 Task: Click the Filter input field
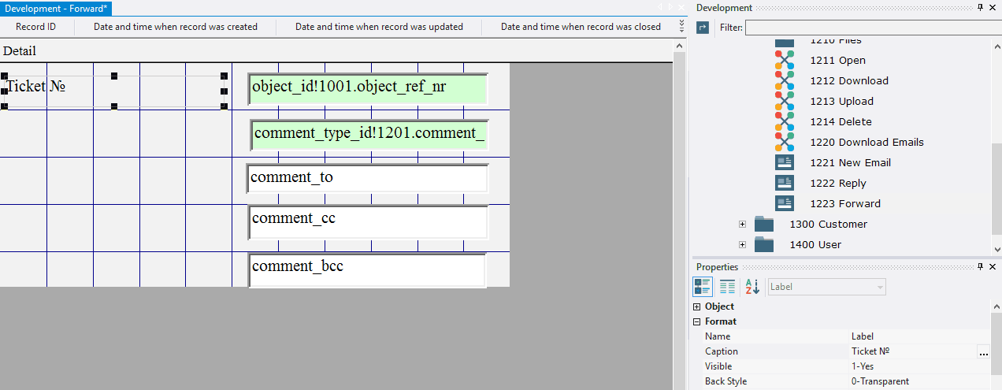[873, 28]
